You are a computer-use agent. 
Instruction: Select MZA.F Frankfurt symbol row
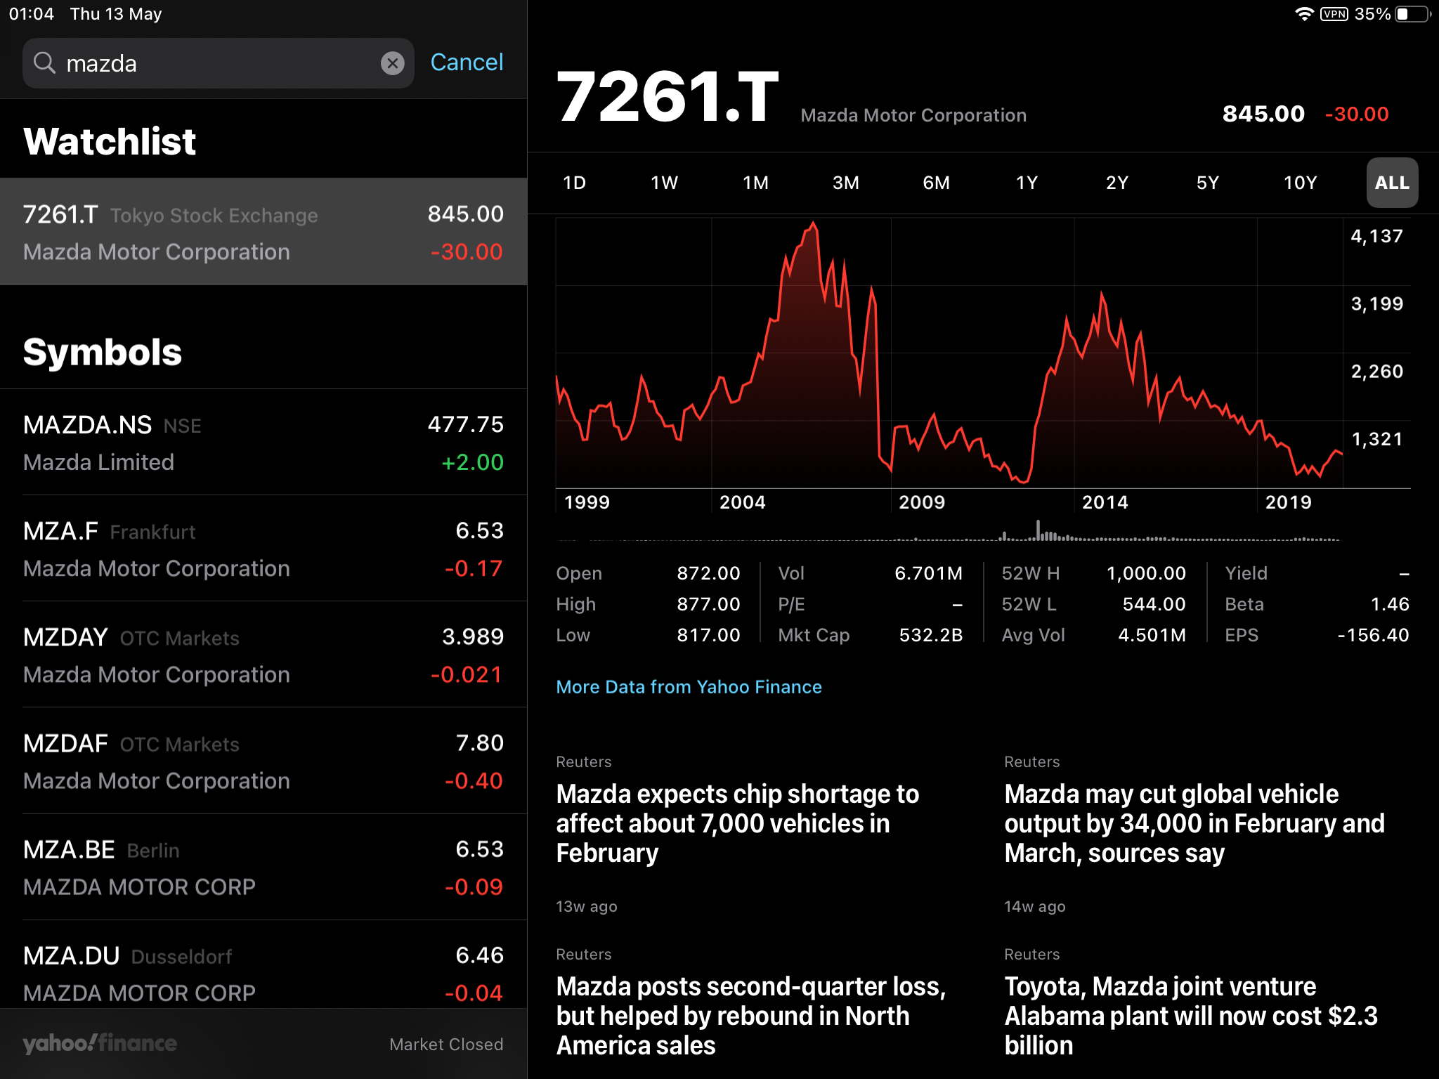click(x=263, y=549)
